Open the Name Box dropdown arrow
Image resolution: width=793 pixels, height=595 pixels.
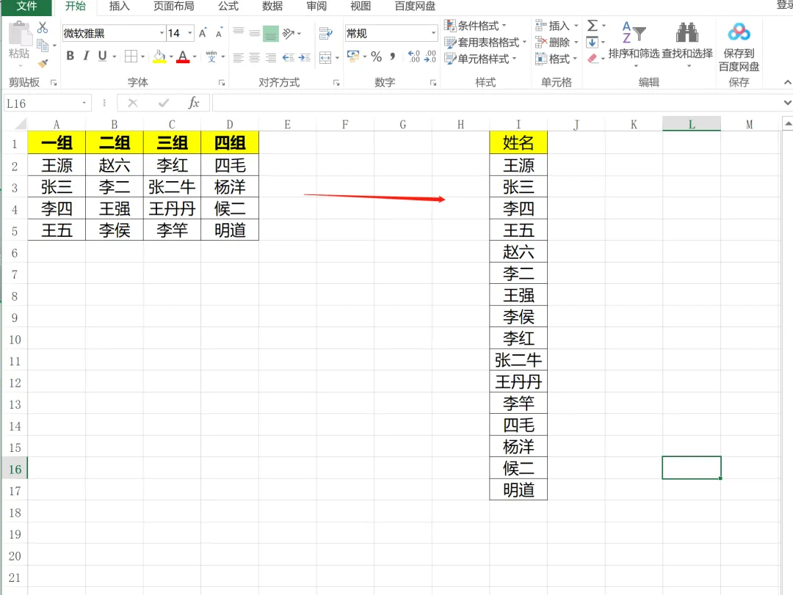tap(84, 103)
